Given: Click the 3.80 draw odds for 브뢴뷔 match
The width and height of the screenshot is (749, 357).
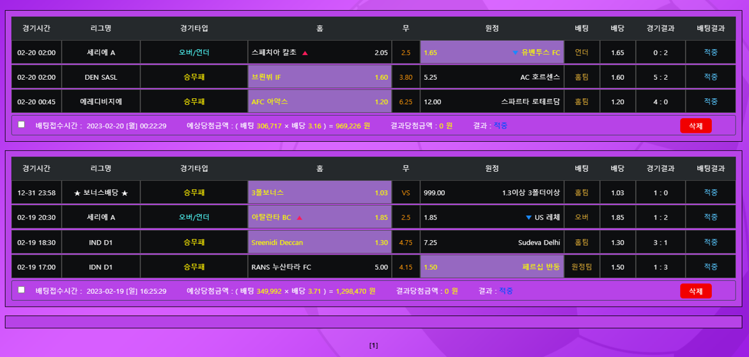Looking at the screenshot, I should [x=406, y=77].
